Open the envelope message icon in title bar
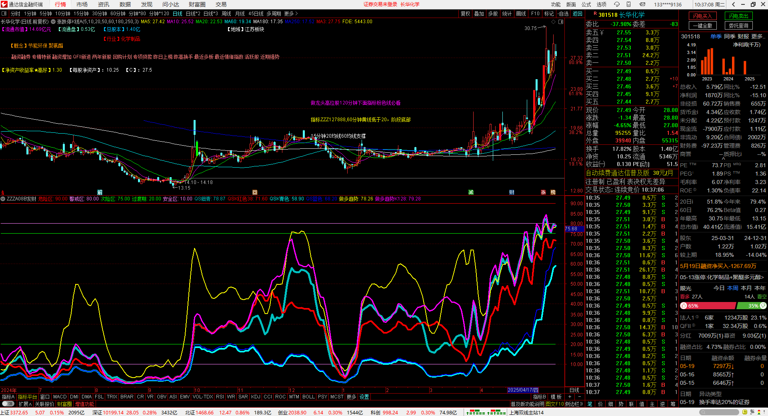Viewport: 768px width, 416px height. [642, 4]
